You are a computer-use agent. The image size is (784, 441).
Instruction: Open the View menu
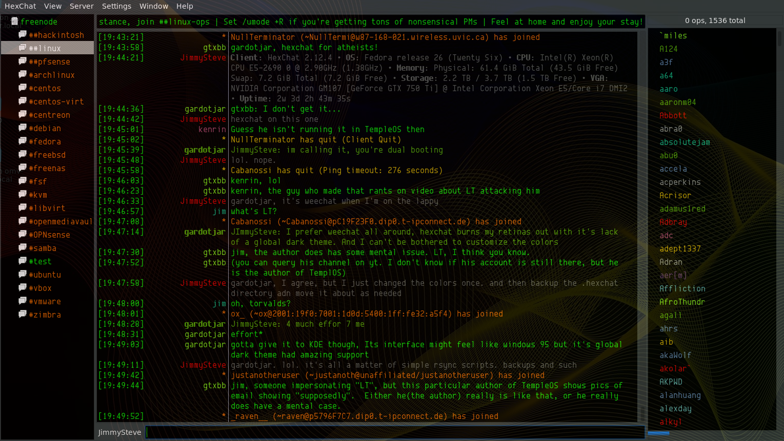click(53, 6)
